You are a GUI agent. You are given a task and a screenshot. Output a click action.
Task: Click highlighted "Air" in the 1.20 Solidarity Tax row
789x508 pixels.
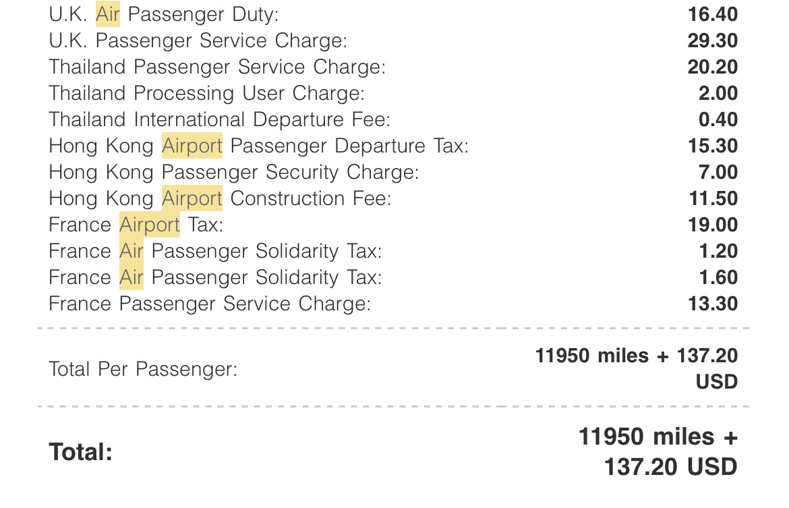click(x=131, y=251)
